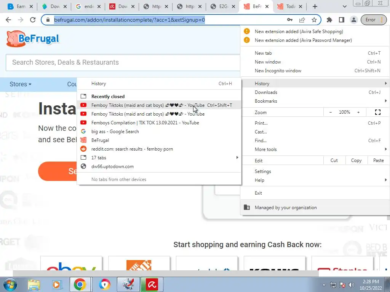Click the Chrome taskbar icon
Screen dimensions: 390x292
tap(80, 284)
